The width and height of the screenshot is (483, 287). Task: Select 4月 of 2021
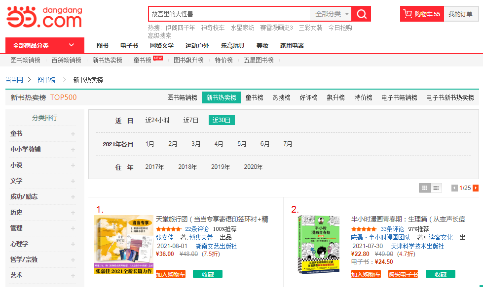point(219,144)
